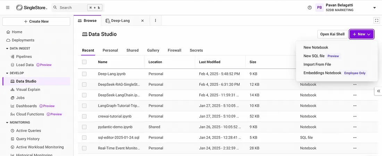This screenshot has width=382, height=156.
Task: Click the Create New button
Action: [x=36, y=21]
